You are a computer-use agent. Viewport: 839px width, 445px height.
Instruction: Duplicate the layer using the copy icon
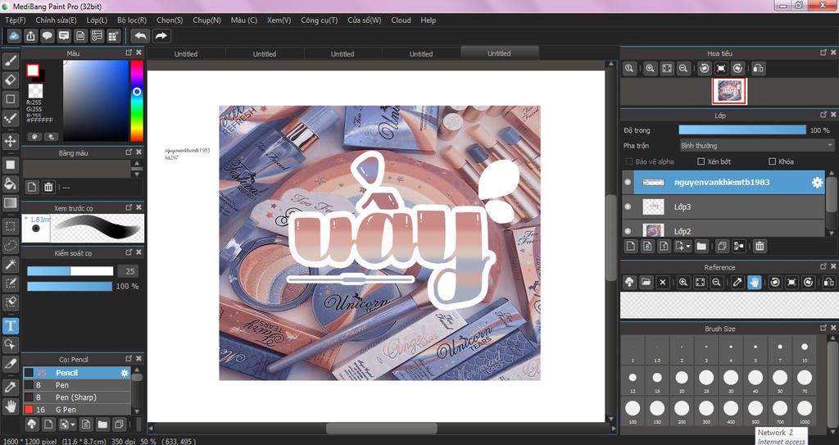[x=722, y=247]
